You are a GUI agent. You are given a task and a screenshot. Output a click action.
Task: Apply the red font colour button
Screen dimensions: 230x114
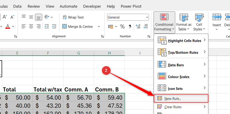8,27
